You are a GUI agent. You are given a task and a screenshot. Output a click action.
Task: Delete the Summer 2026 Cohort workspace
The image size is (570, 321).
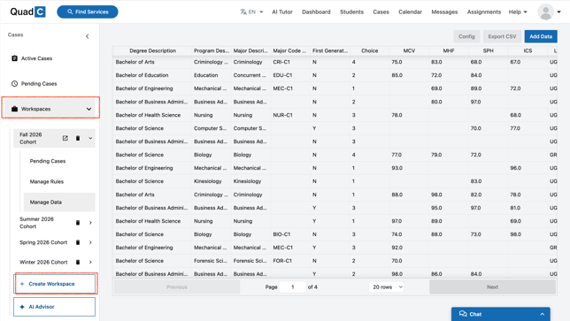click(78, 223)
